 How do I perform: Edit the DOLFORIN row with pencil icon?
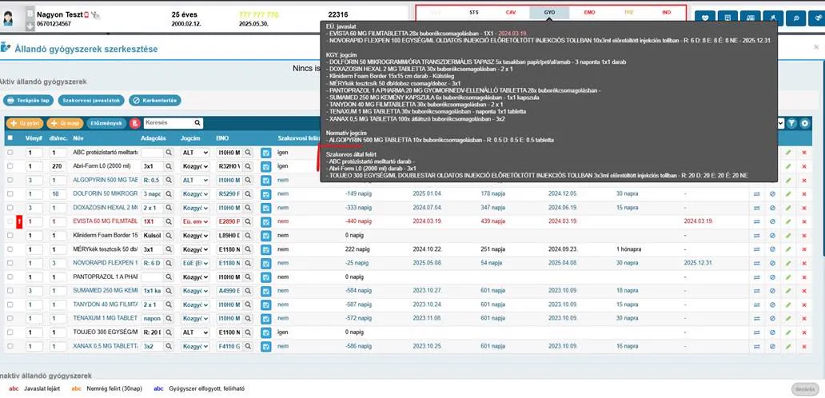click(x=787, y=194)
